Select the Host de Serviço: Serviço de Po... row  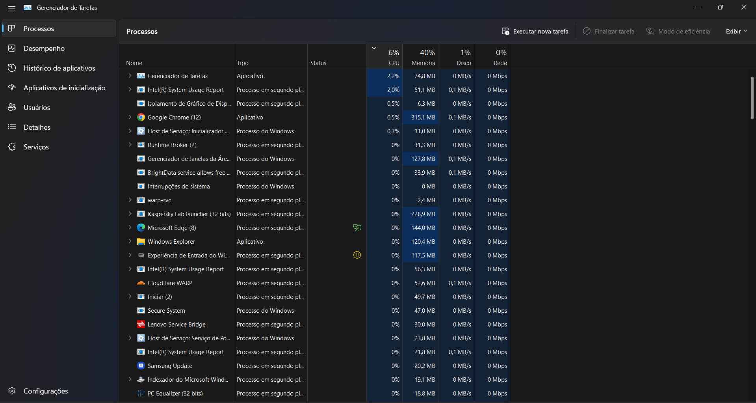[x=315, y=338]
